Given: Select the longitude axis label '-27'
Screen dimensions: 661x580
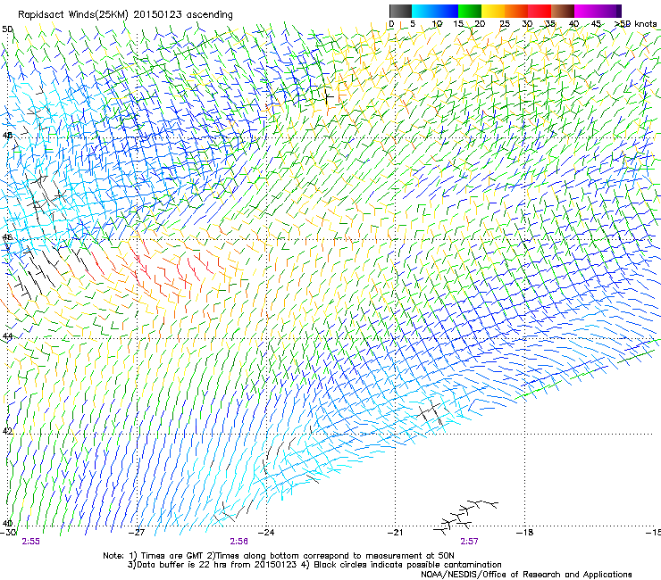Looking at the screenshot, I should [137, 533].
